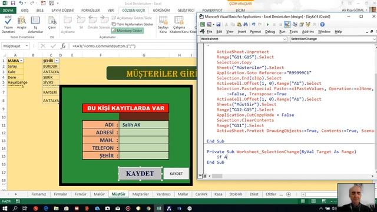Click Undo in the VBA toolbar

click(253, 24)
